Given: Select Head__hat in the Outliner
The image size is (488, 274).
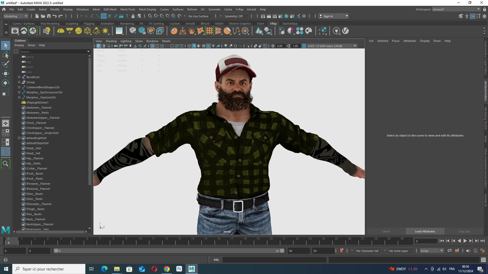Looking at the screenshot, I should coord(33,153).
